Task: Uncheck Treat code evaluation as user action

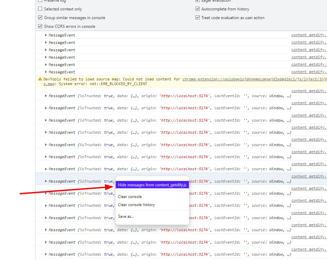Action: (198, 17)
